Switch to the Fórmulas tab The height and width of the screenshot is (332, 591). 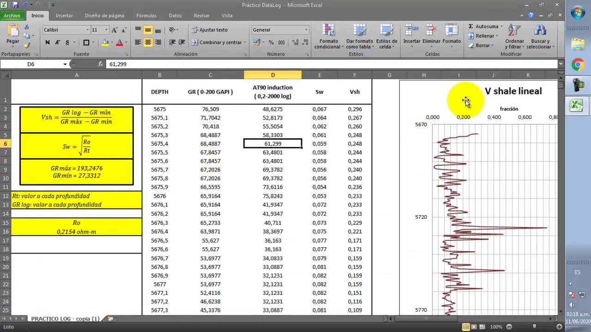tap(146, 16)
